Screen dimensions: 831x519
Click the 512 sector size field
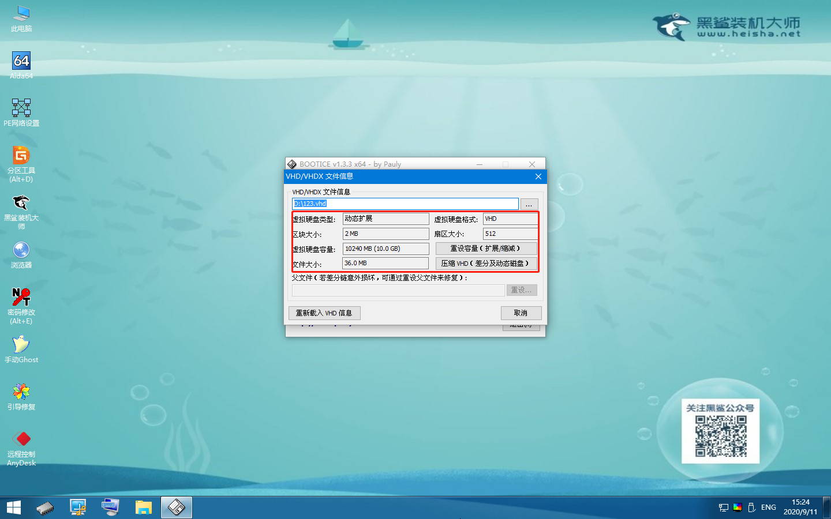510,234
